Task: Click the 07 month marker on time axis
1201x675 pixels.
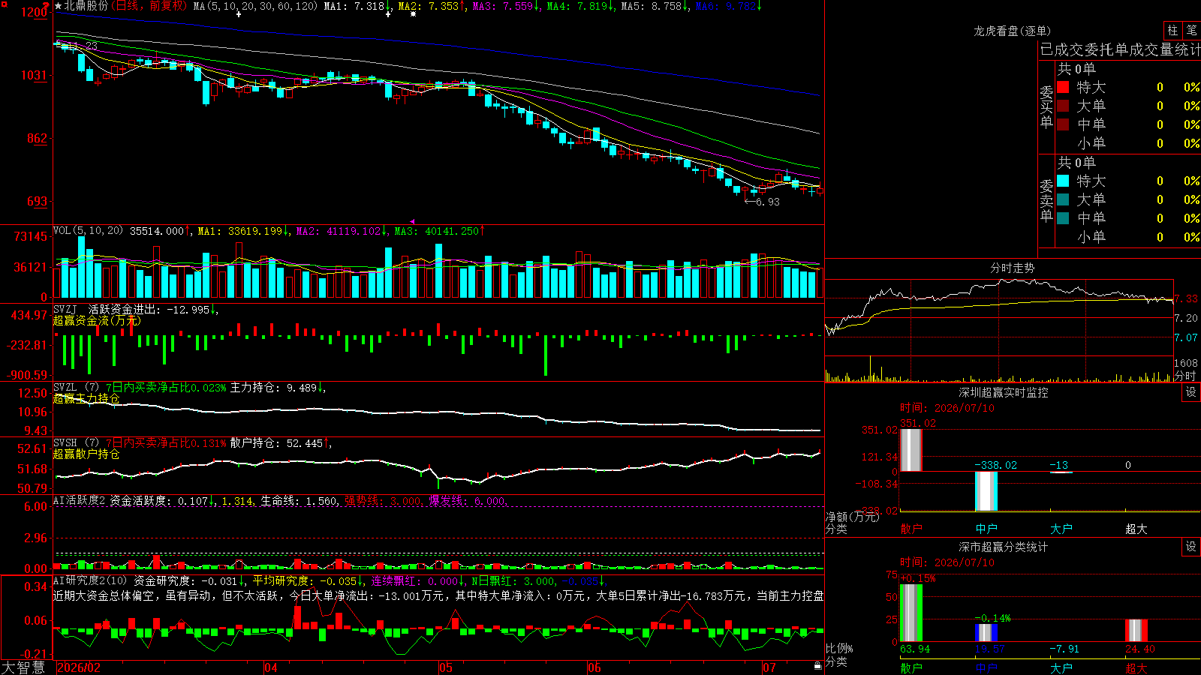Action: 769,667
